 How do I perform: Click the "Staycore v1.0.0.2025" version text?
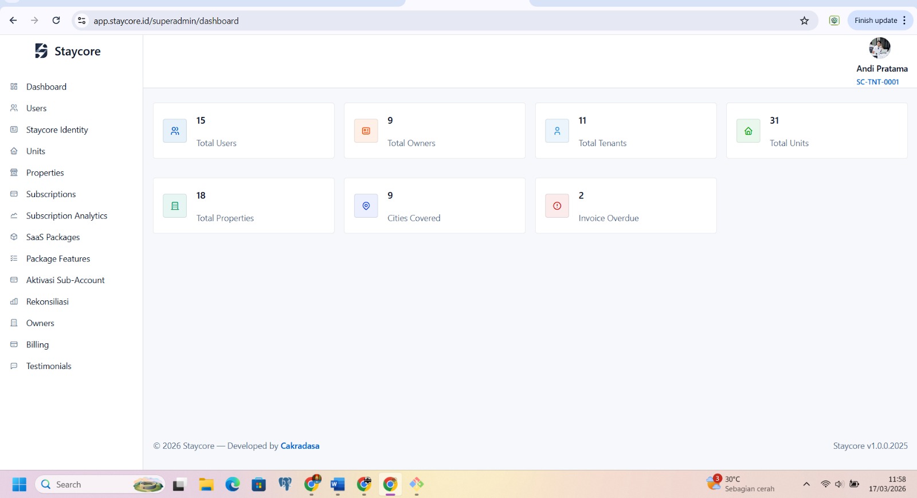click(871, 446)
